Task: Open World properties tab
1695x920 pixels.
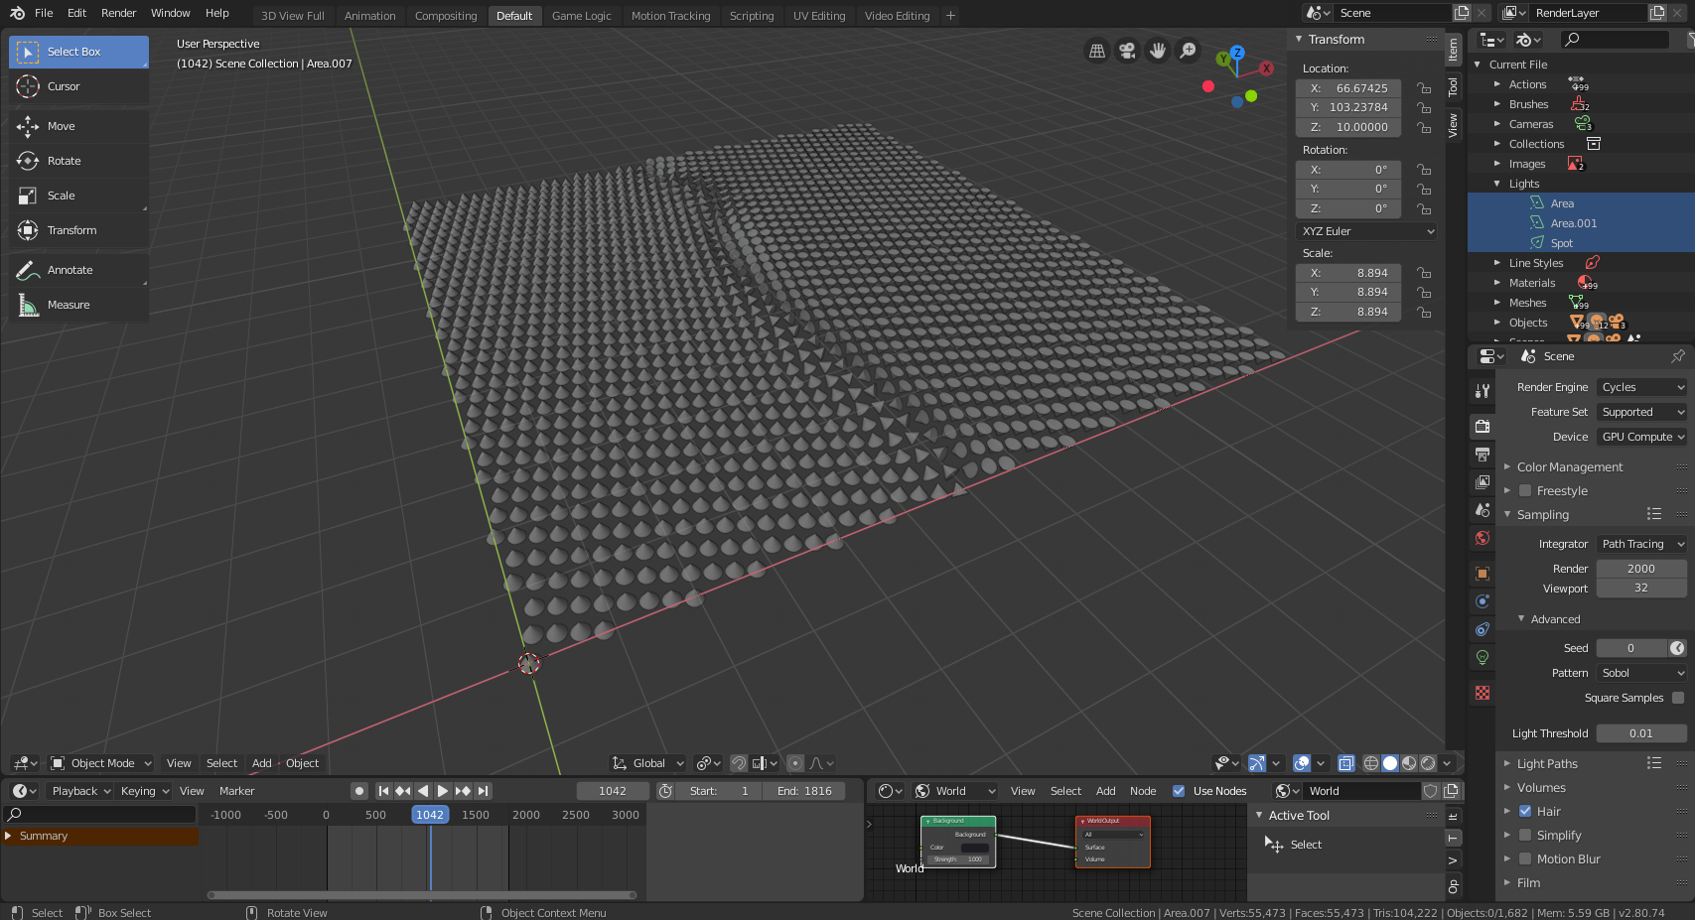Action: coord(1483,537)
